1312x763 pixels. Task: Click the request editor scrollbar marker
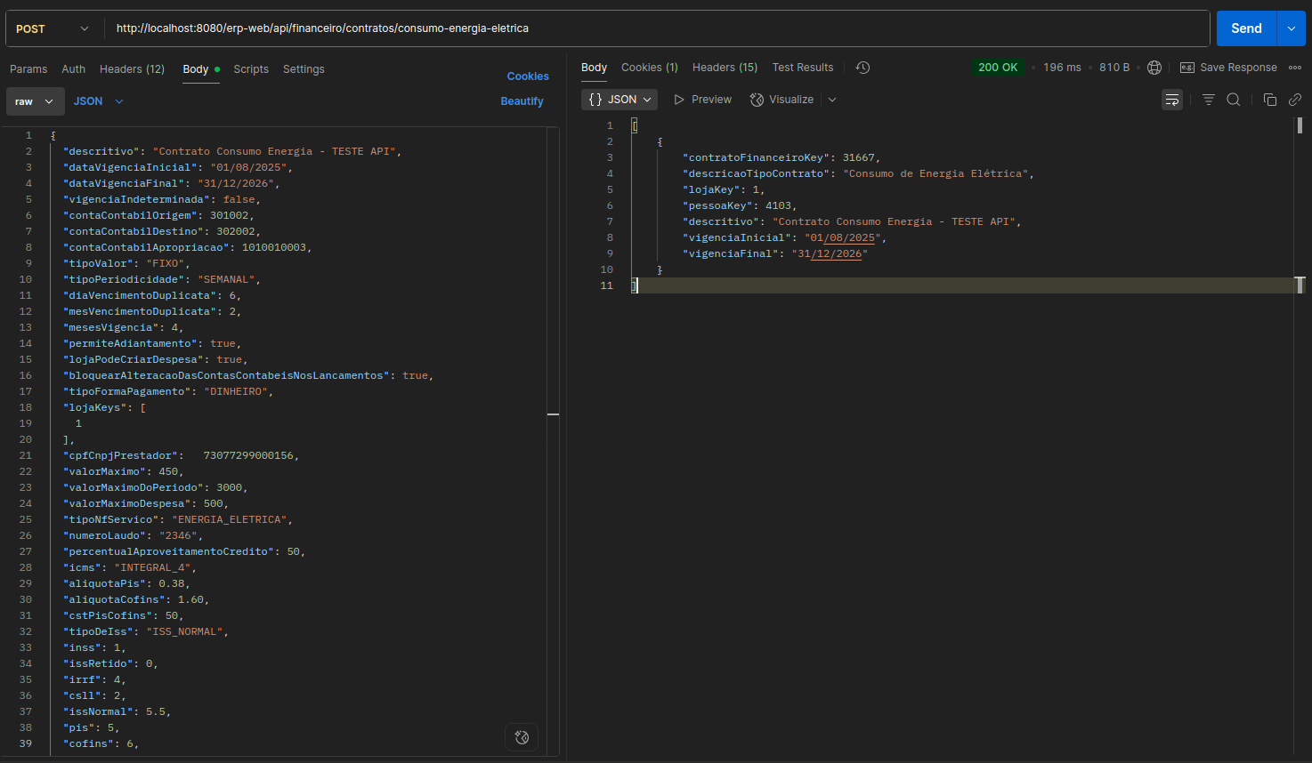tap(553, 414)
